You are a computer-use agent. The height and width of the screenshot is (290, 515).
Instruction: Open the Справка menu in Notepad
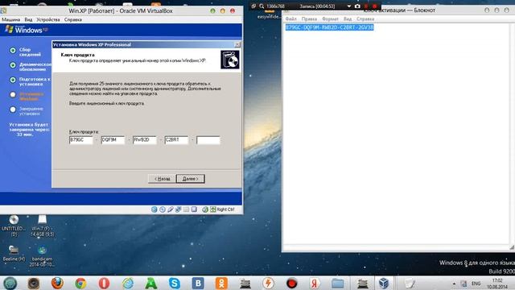pyautogui.click(x=365, y=19)
